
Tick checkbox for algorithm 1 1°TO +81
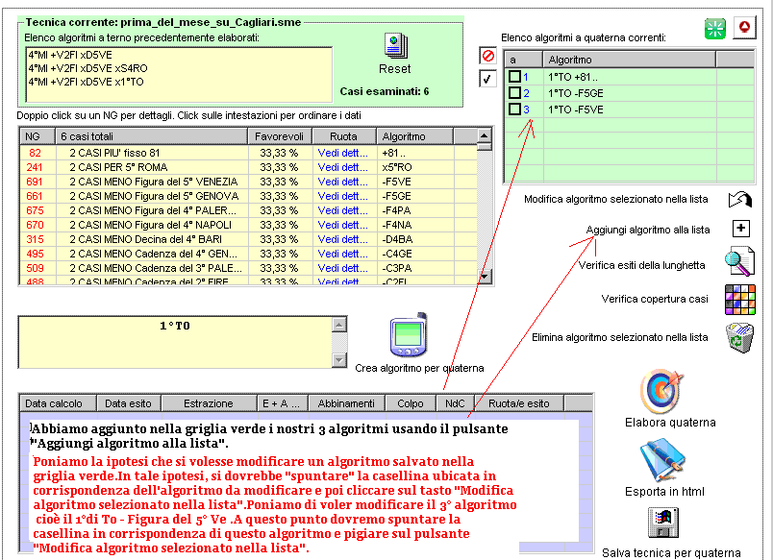[514, 76]
